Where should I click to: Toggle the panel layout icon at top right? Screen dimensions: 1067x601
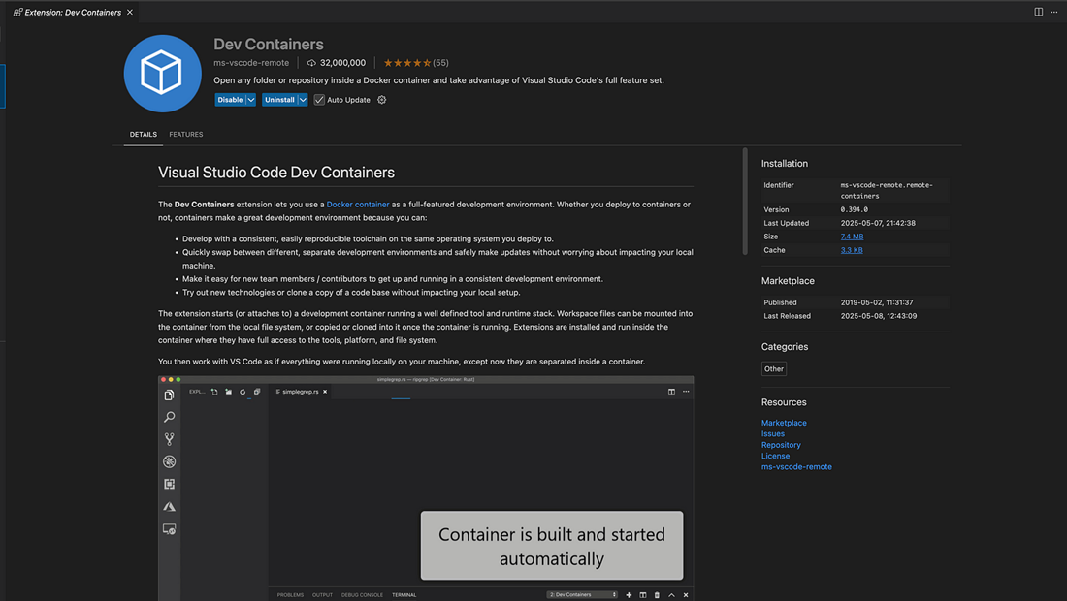[1037, 11]
